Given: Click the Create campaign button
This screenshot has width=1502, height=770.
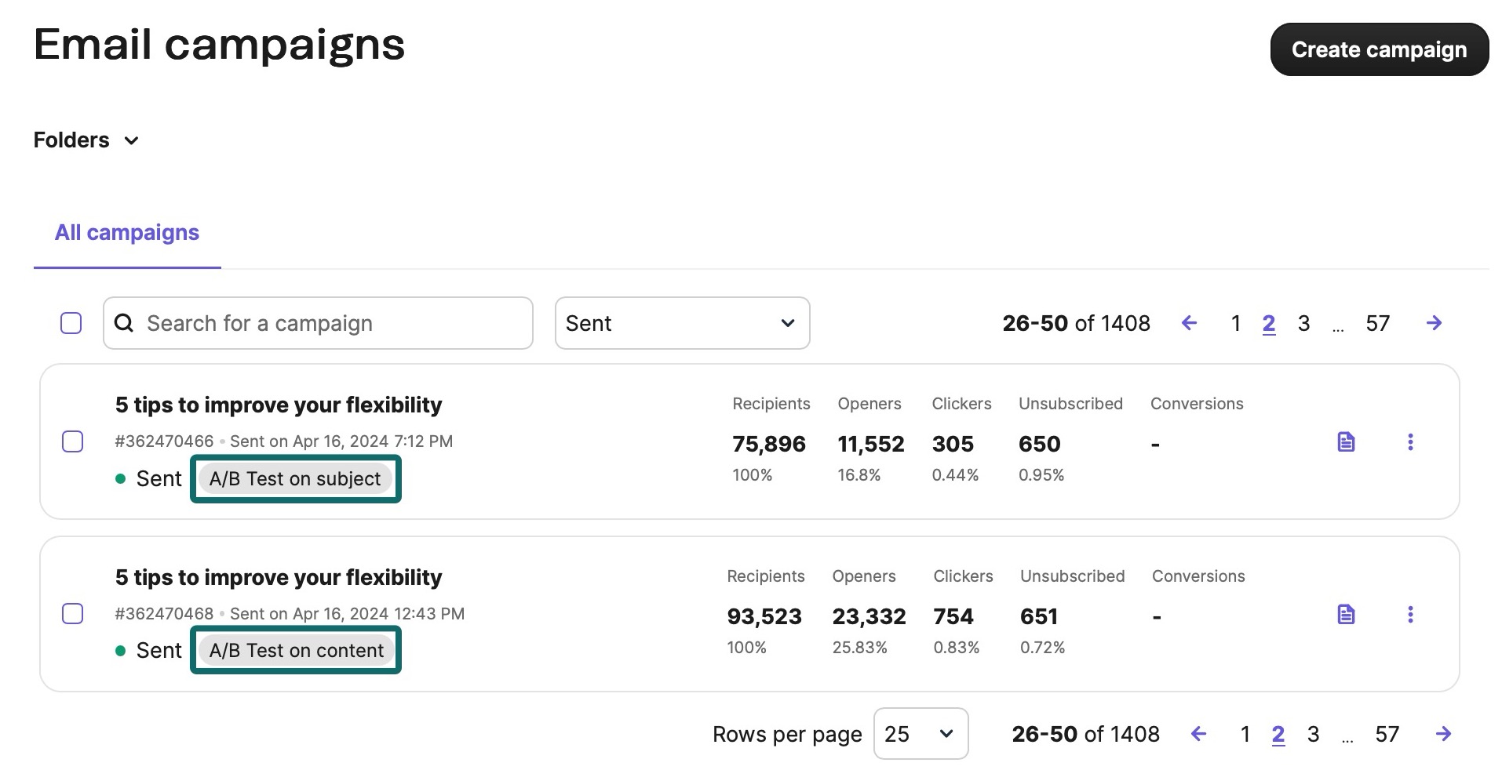Looking at the screenshot, I should pyautogui.click(x=1379, y=49).
